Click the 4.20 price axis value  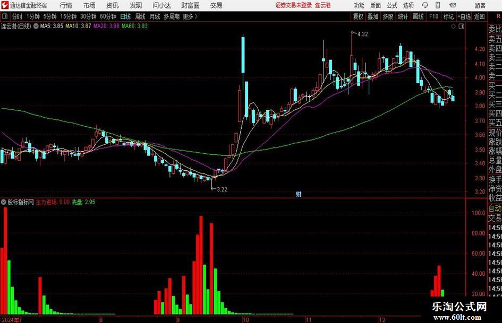point(480,49)
